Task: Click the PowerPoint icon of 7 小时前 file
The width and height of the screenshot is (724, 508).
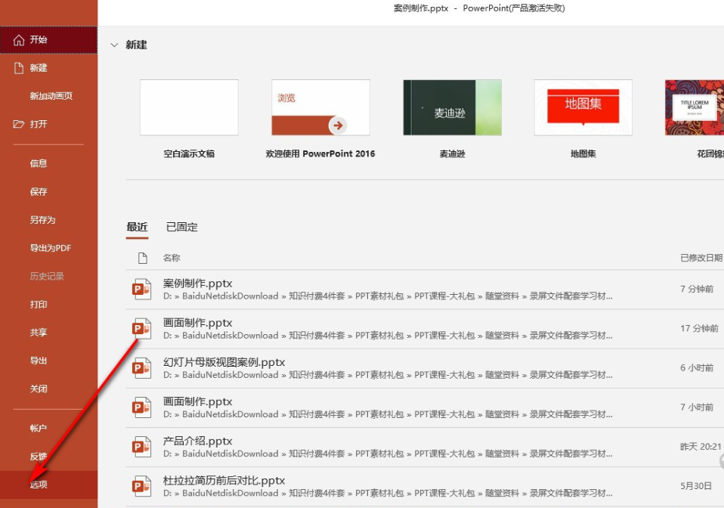Action: tap(141, 407)
